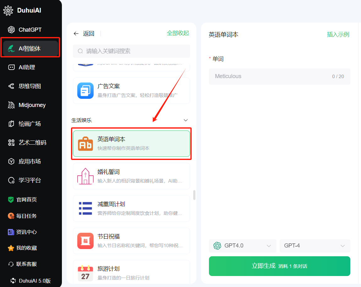The height and width of the screenshot is (287, 361).
Task: Click the green 立即生成 button
Action: coord(280,266)
